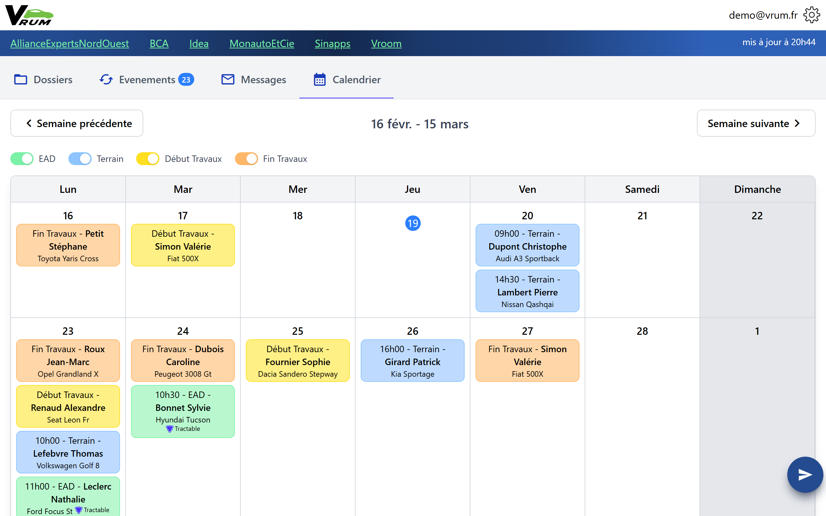Disable the Fin Travaux toggle
826x516 pixels.
[x=246, y=158]
